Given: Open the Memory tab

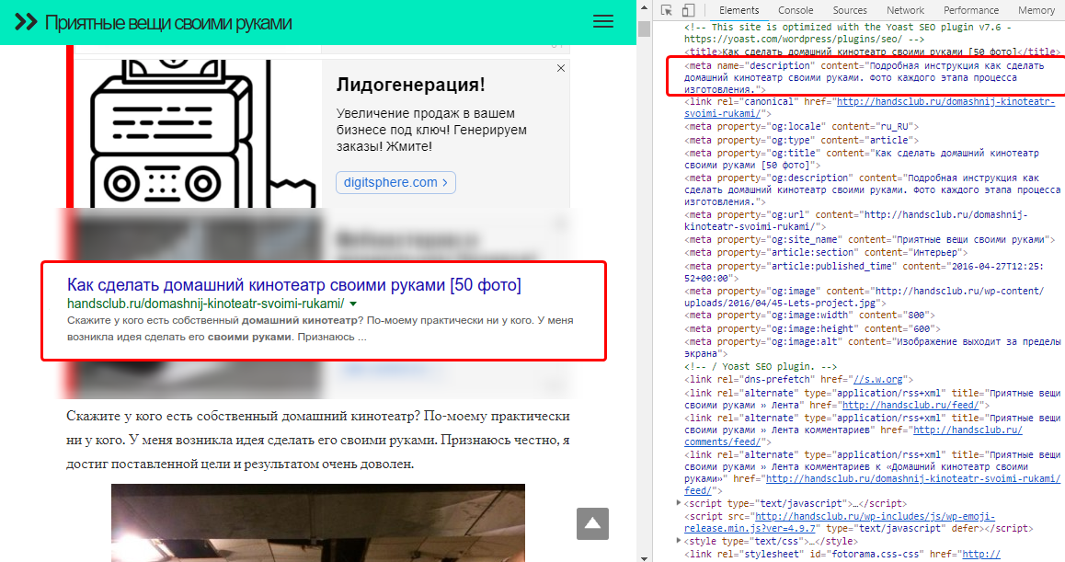Looking at the screenshot, I should pos(1036,10).
